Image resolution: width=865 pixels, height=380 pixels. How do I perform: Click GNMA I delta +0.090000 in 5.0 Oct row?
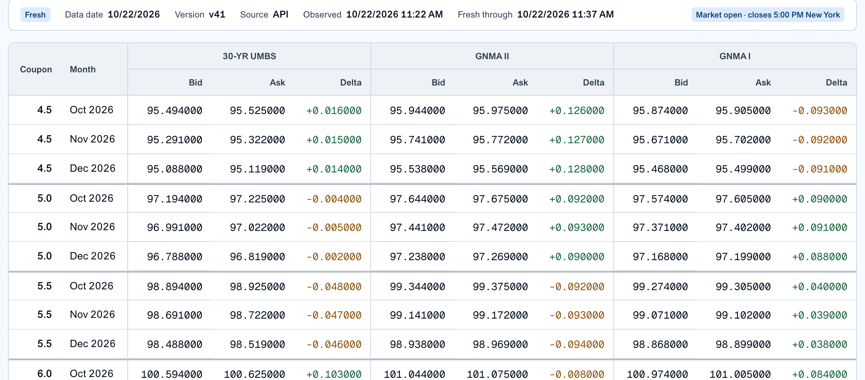point(820,199)
